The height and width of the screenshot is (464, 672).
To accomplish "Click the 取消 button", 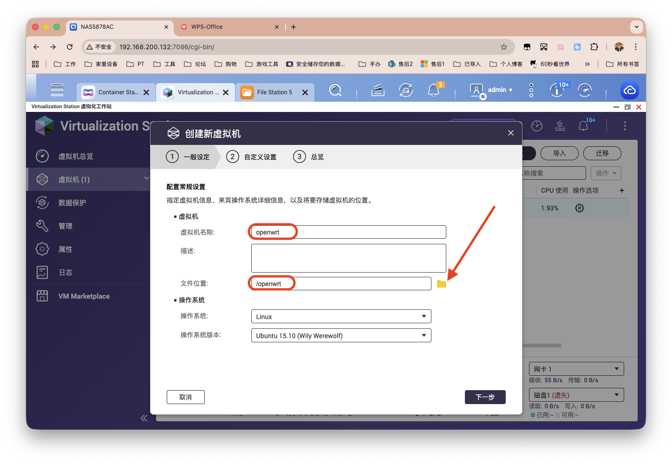I will pyautogui.click(x=185, y=397).
